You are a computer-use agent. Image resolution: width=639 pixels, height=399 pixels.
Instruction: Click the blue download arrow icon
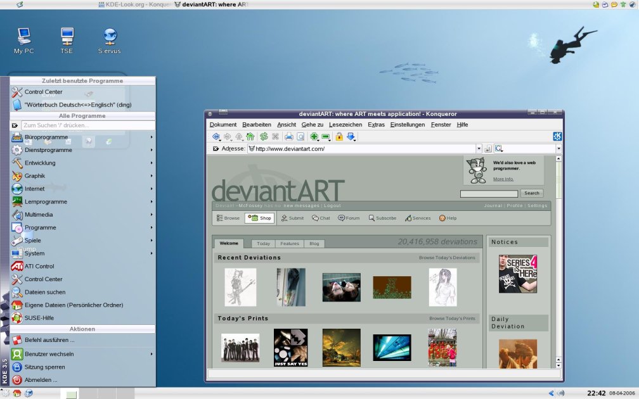tap(351, 137)
